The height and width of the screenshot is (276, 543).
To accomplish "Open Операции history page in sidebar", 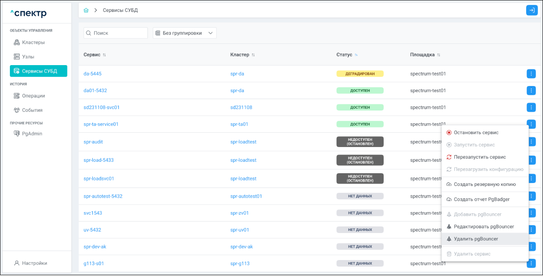I will pos(33,96).
